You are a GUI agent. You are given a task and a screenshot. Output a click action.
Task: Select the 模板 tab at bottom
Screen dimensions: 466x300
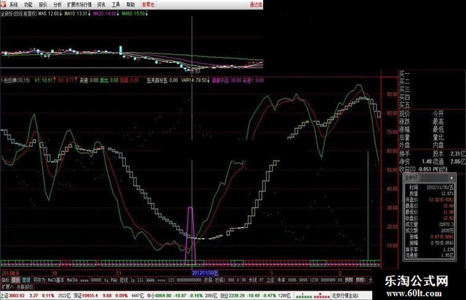pyautogui.click(x=15, y=280)
